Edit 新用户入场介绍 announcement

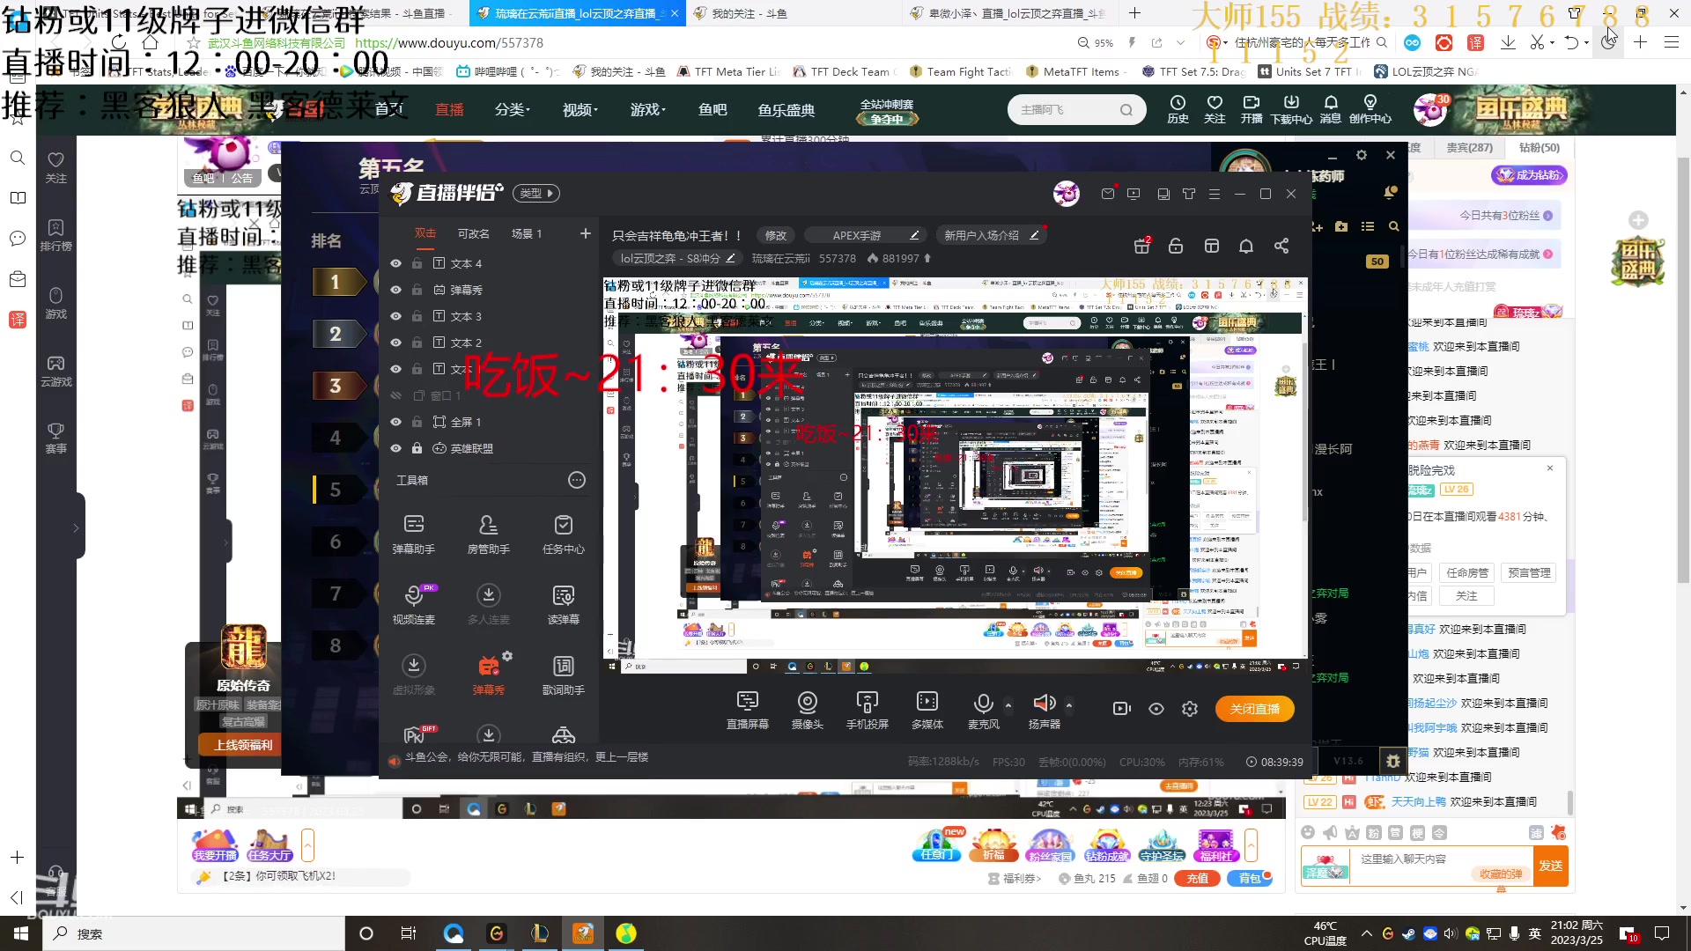992,235
